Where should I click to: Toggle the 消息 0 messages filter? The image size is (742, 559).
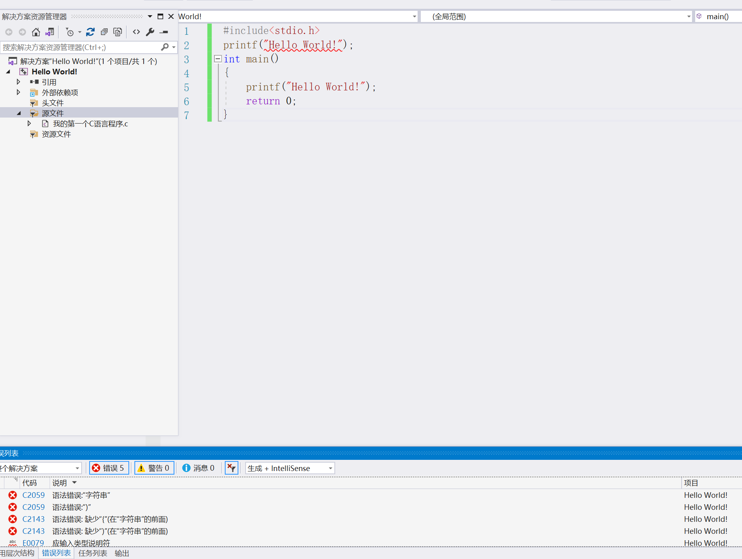198,468
